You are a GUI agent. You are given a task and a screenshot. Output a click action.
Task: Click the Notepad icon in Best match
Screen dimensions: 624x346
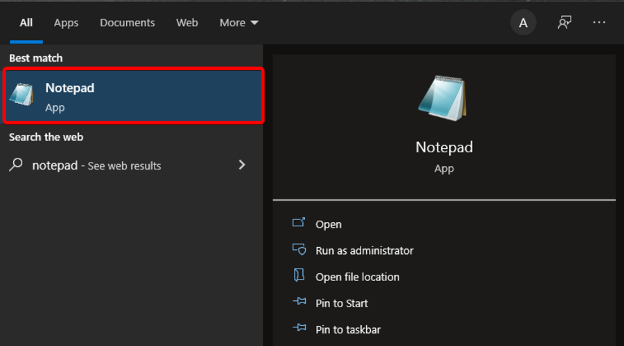click(21, 95)
